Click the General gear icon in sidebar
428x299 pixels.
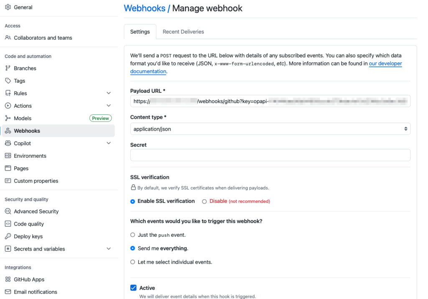[x=8, y=7]
